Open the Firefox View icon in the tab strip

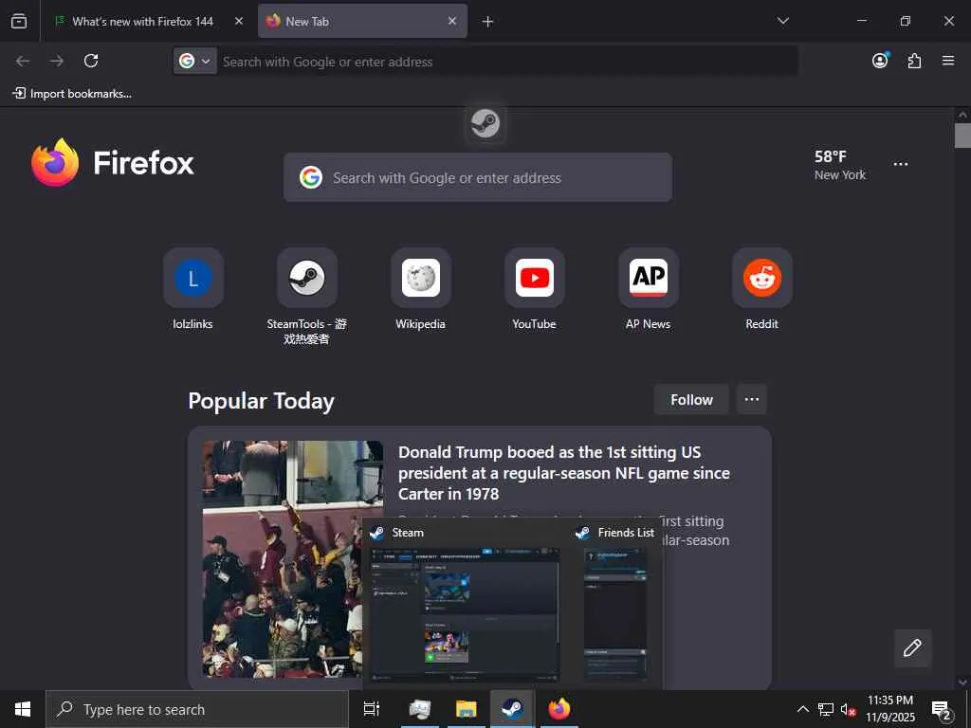19,21
